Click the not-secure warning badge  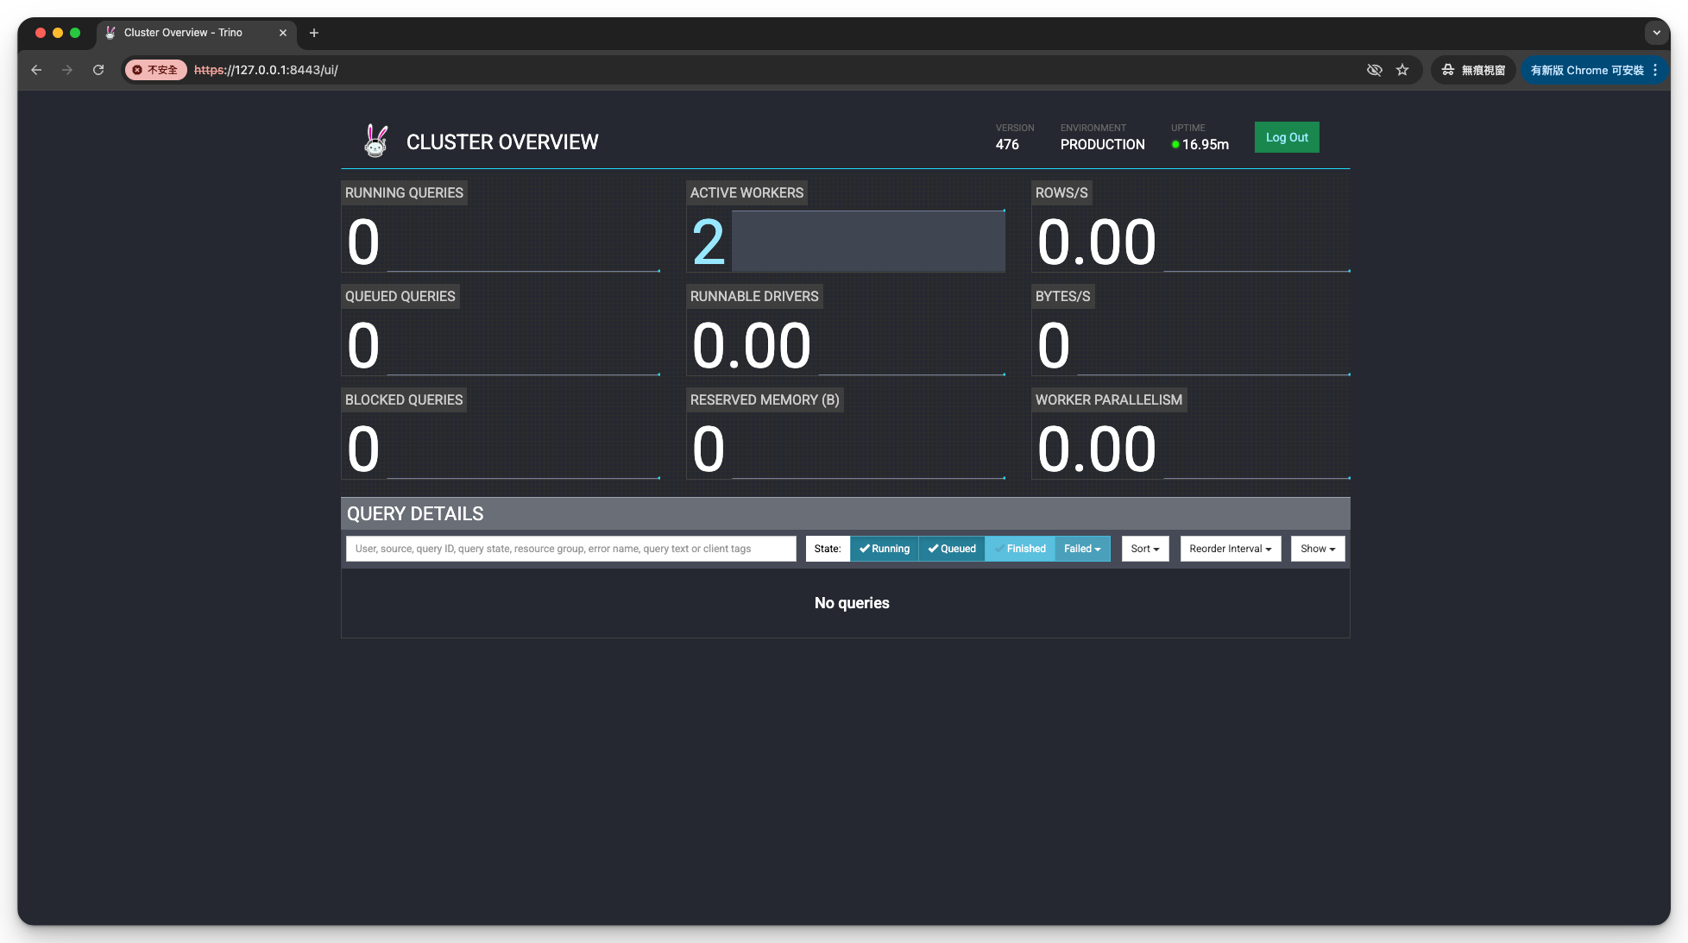click(155, 70)
